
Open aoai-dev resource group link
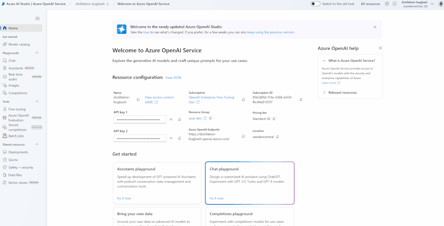pyautogui.click(x=197, y=118)
